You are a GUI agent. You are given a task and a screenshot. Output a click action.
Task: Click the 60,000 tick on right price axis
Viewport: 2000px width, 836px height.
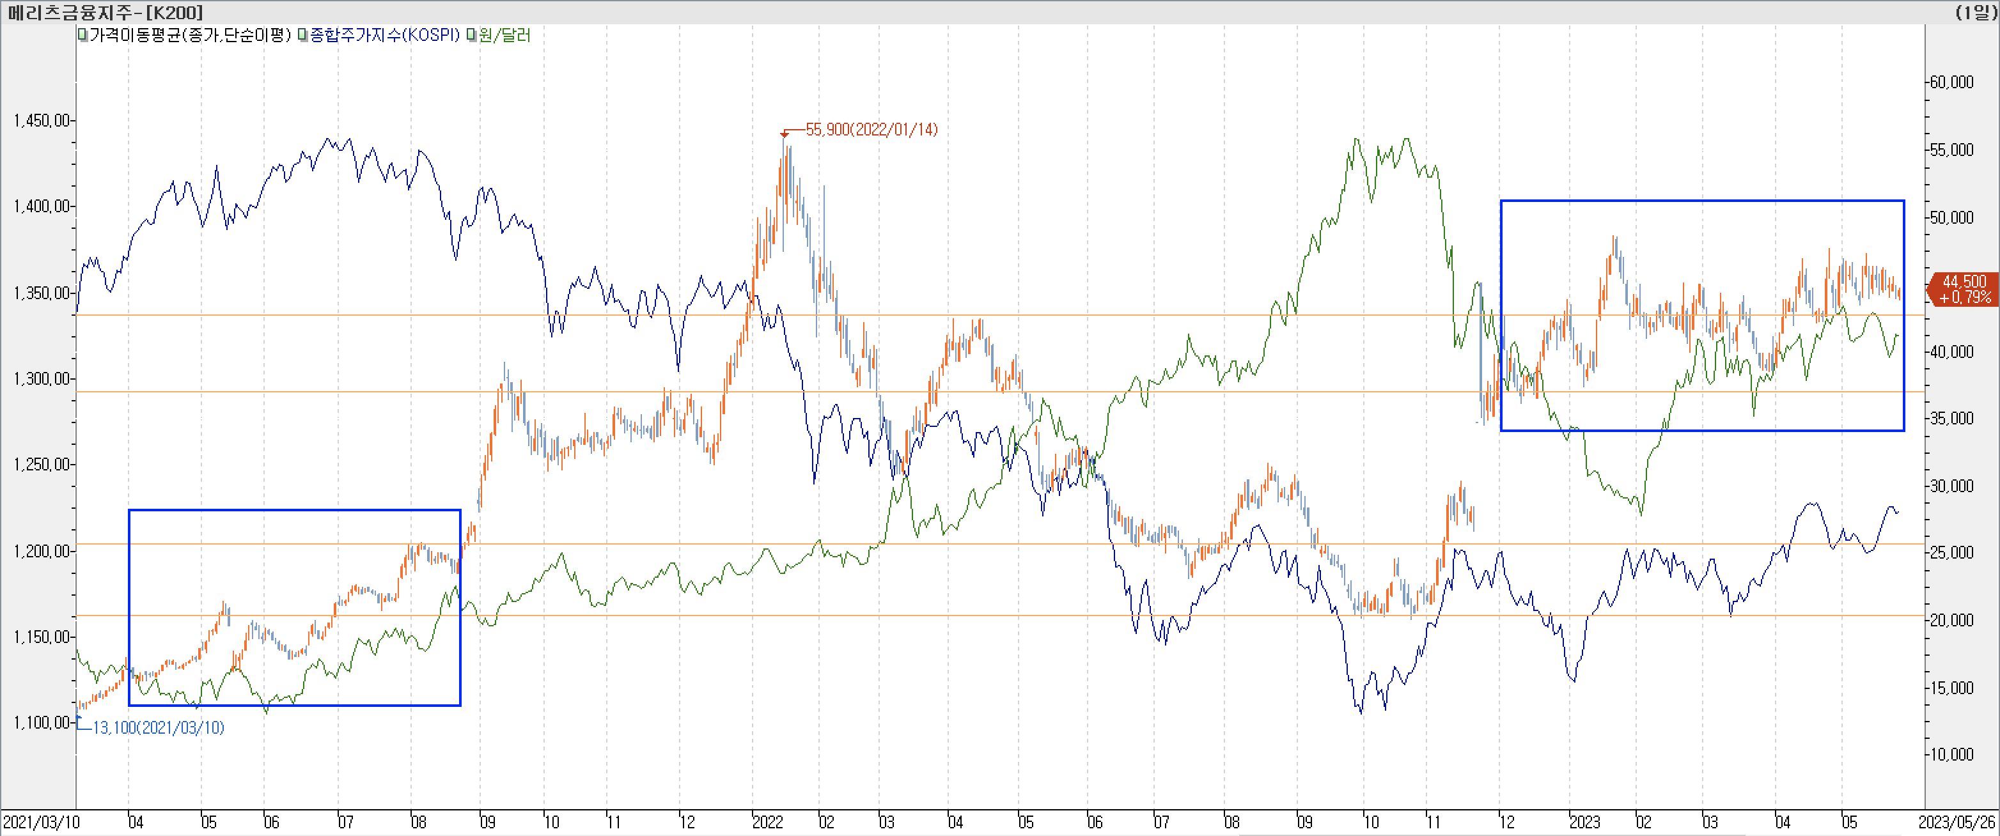coord(1951,82)
